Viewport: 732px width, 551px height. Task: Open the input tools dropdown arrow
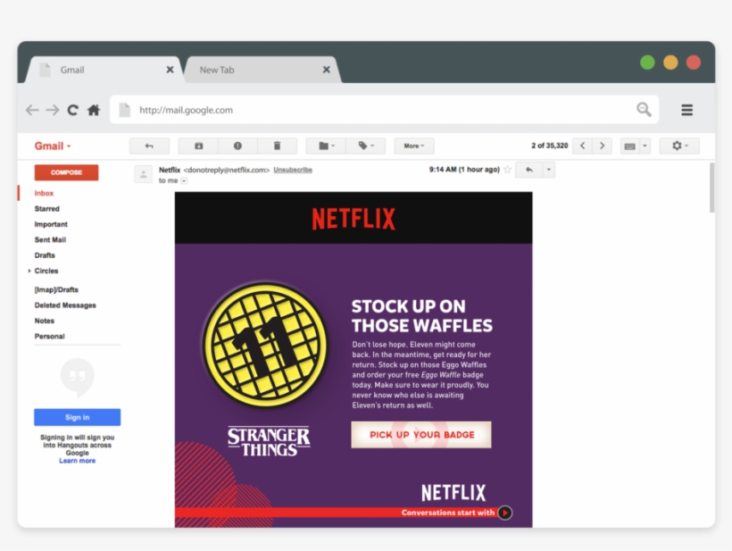pyautogui.click(x=645, y=146)
